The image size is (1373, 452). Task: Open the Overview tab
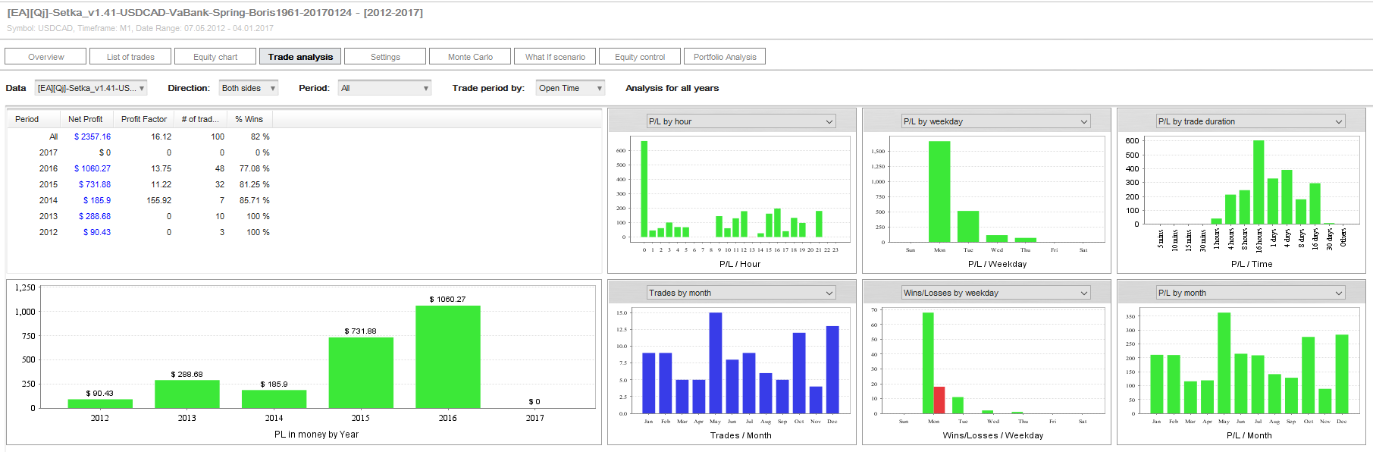45,57
